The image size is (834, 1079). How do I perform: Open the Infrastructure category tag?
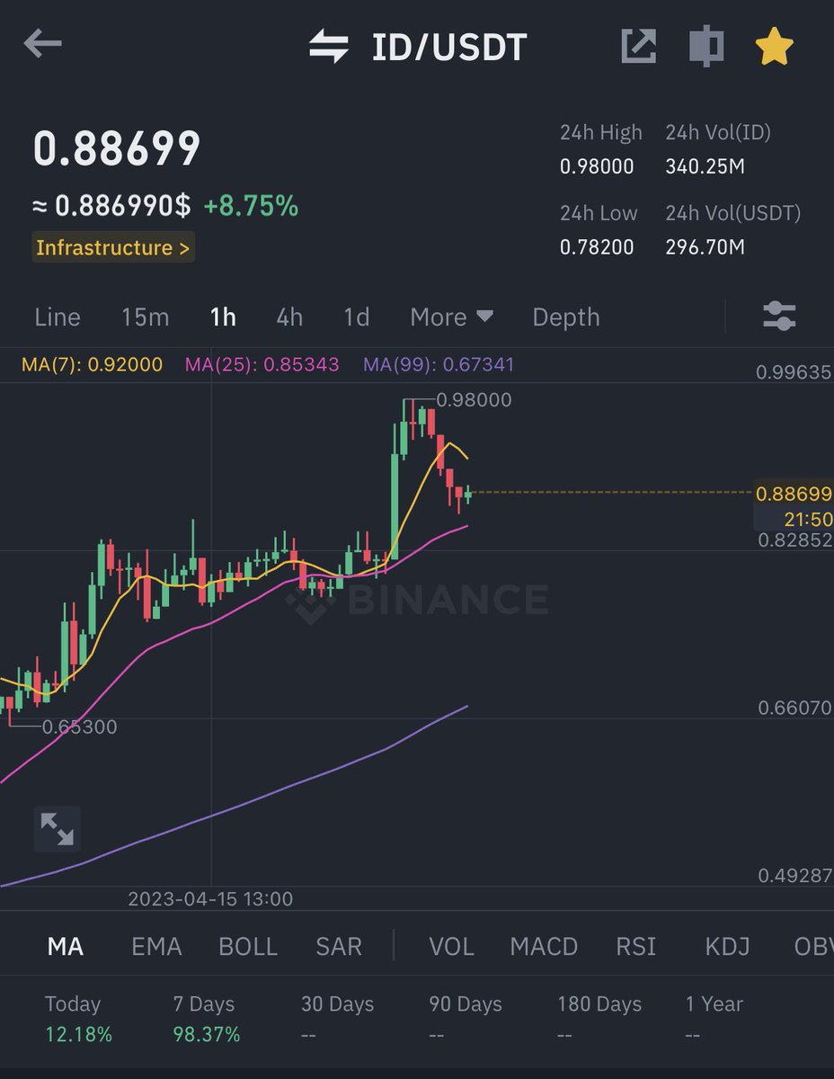point(113,248)
